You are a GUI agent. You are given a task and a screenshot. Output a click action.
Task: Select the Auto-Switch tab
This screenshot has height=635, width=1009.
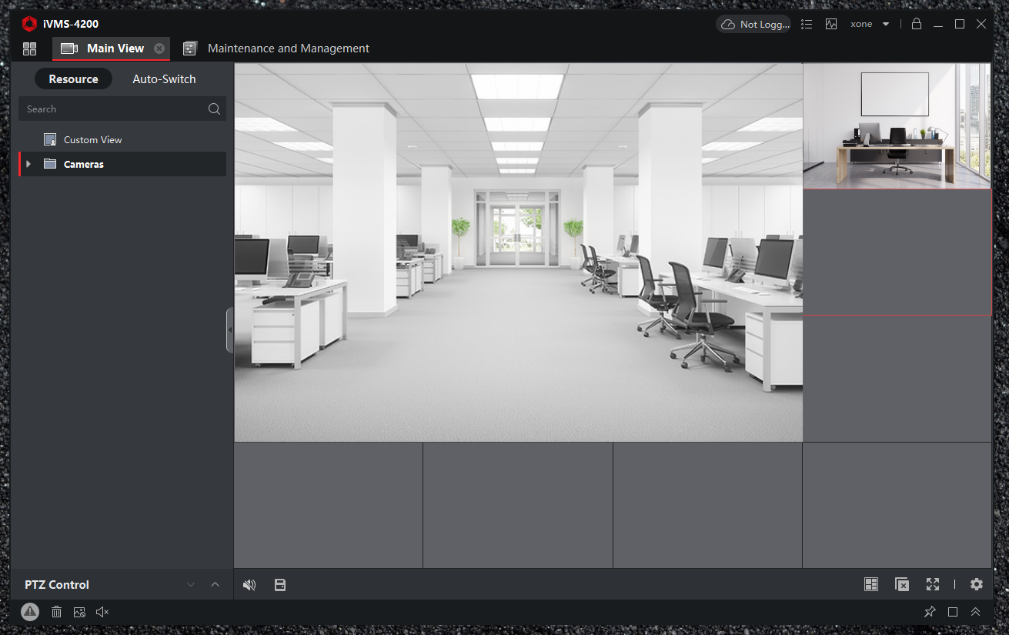[x=164, y=79]
